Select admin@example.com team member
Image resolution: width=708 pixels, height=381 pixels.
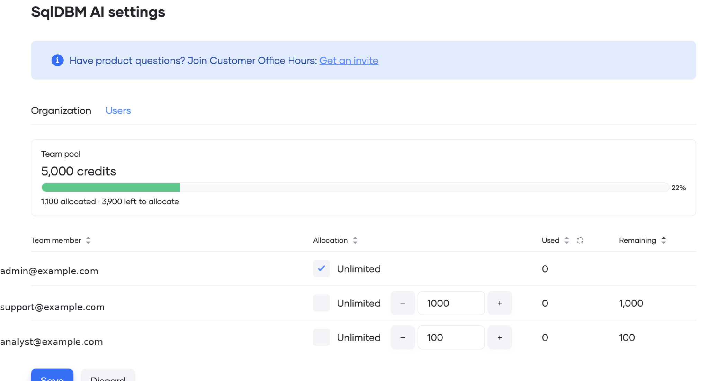coord(49,271)
